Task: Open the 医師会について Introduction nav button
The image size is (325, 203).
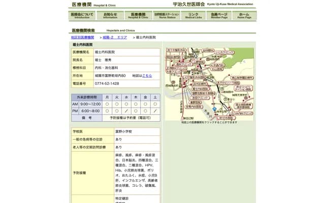Action: click(x=82, y=16)
